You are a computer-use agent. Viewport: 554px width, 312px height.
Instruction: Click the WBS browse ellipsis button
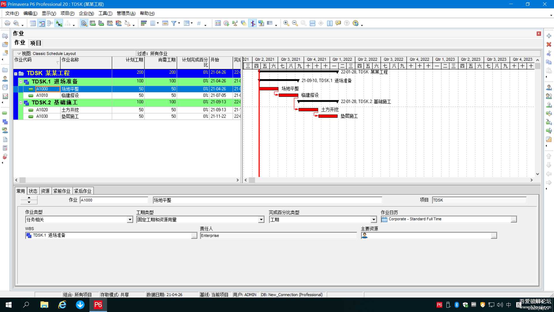(194, 236)
